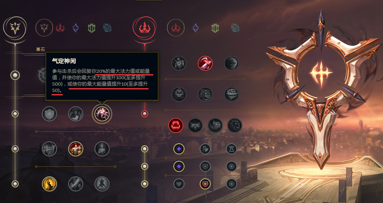Switch primary path to Sorcery

pyautogui.click(x=76, y=28)
